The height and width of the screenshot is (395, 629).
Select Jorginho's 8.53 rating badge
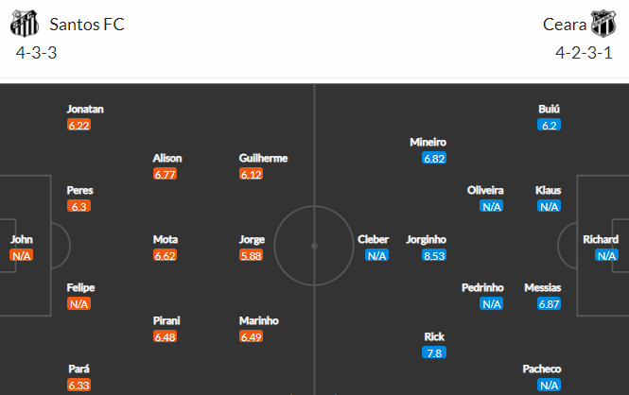pos(434,255)
